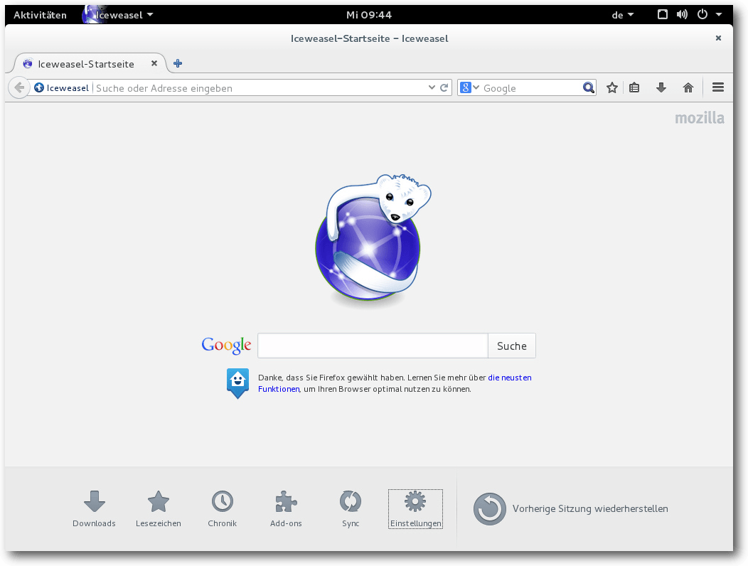Click the volume speaker icon in the top bar
Viewport: 748px width, 566px height.
682,14
